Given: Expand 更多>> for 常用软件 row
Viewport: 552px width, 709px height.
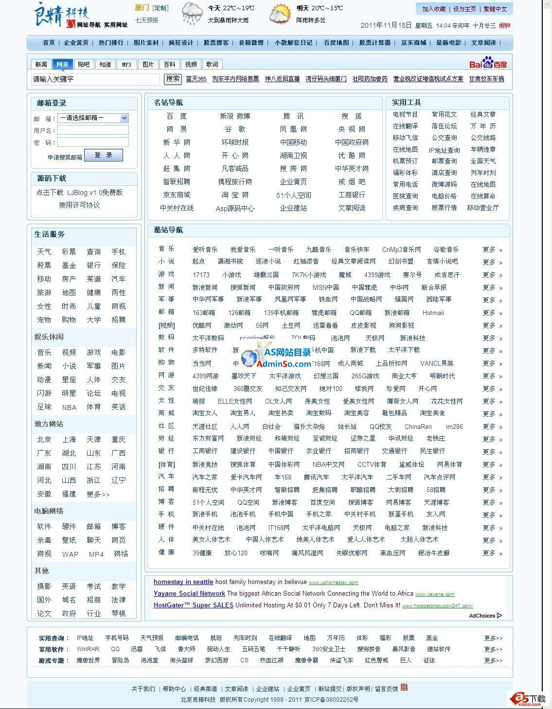Looking at the screenshot, I should pos(493,649).
